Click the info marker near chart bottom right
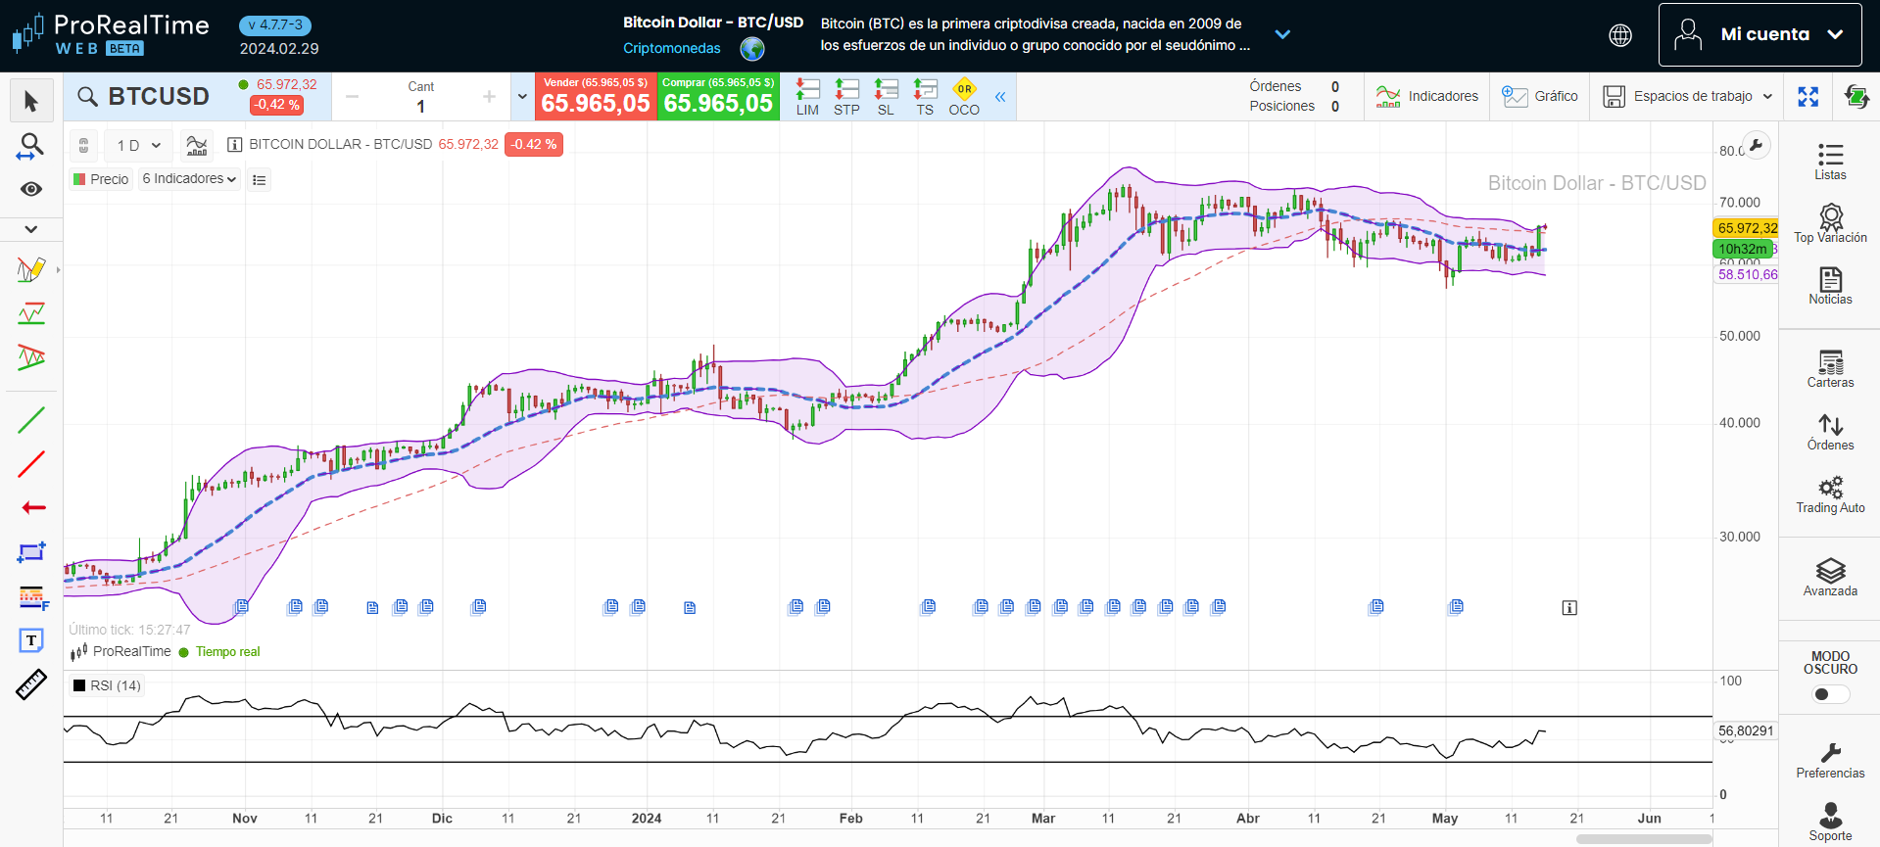 (1569, 608)
